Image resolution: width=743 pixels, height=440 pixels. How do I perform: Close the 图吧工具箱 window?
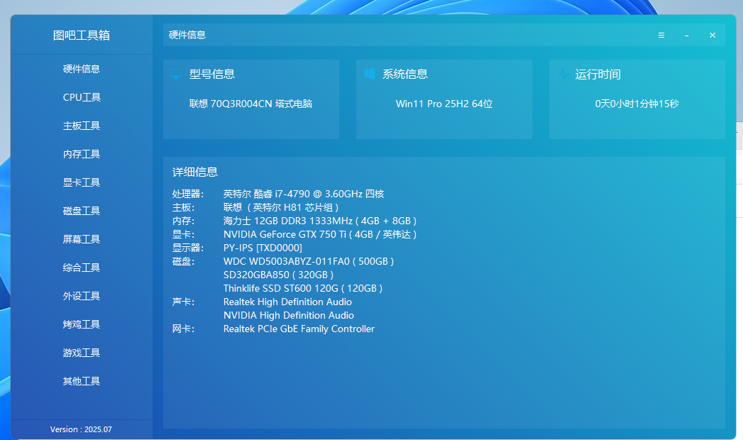tap(712, 35)
